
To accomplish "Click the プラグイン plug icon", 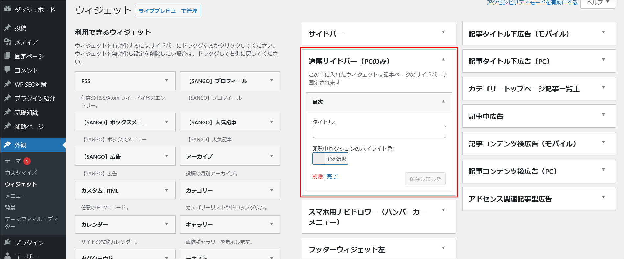I will 7,242.
